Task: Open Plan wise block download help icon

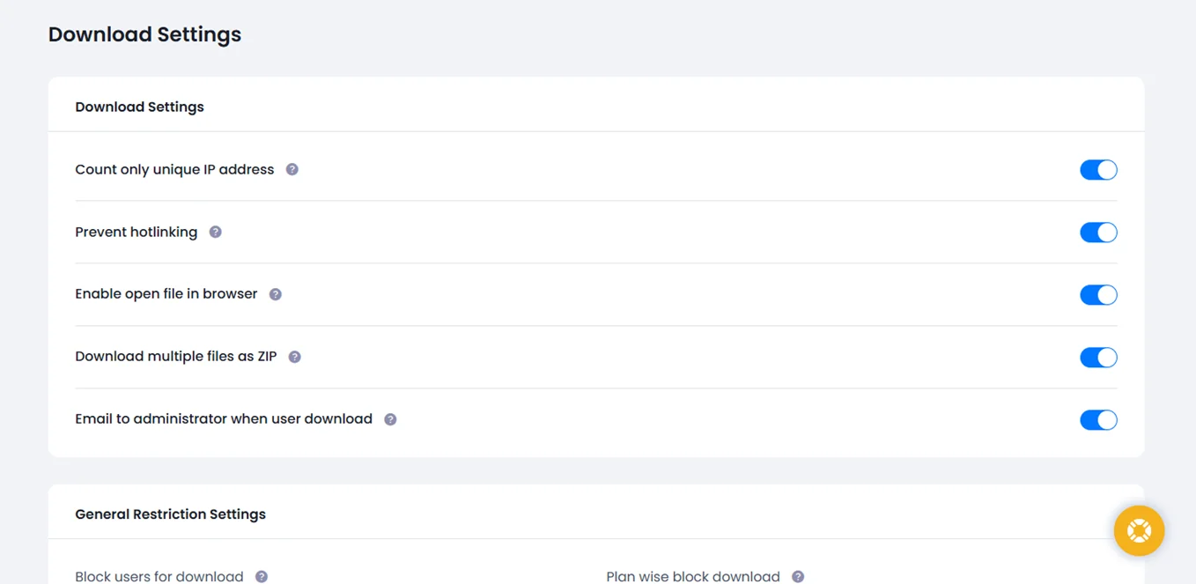Action: pyautogui.click(x=798, y=577)
